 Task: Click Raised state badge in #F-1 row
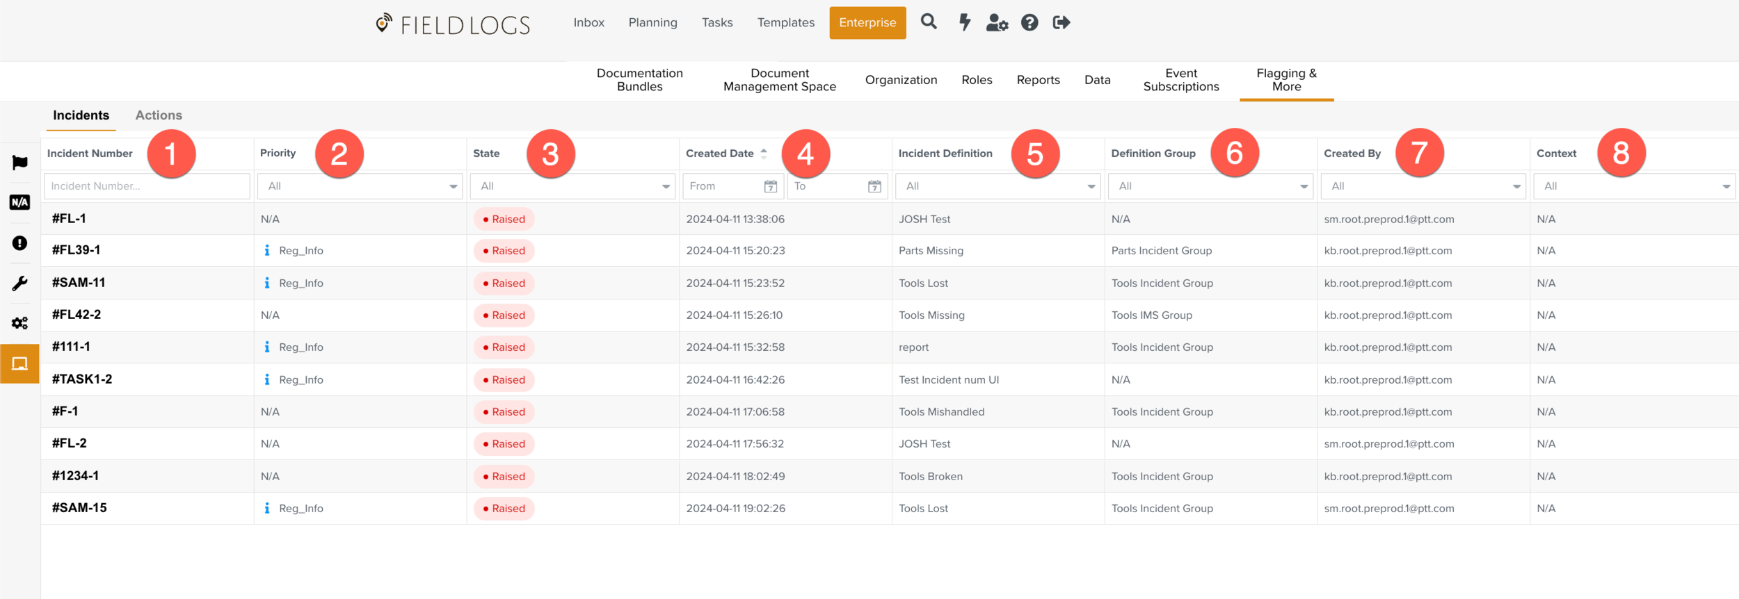point(504,412)
